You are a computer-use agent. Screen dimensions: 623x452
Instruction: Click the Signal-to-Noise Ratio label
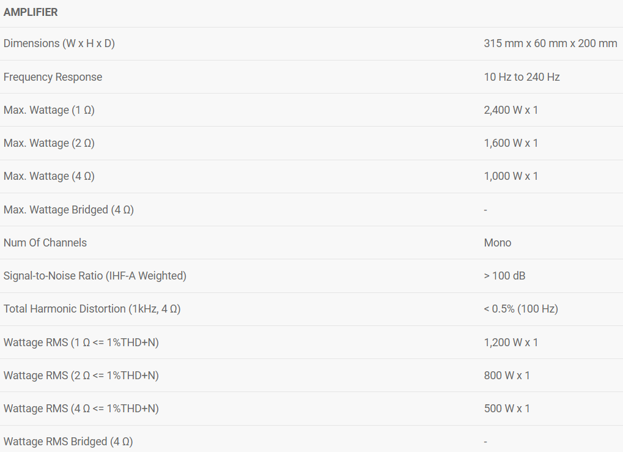coord(95,276)
